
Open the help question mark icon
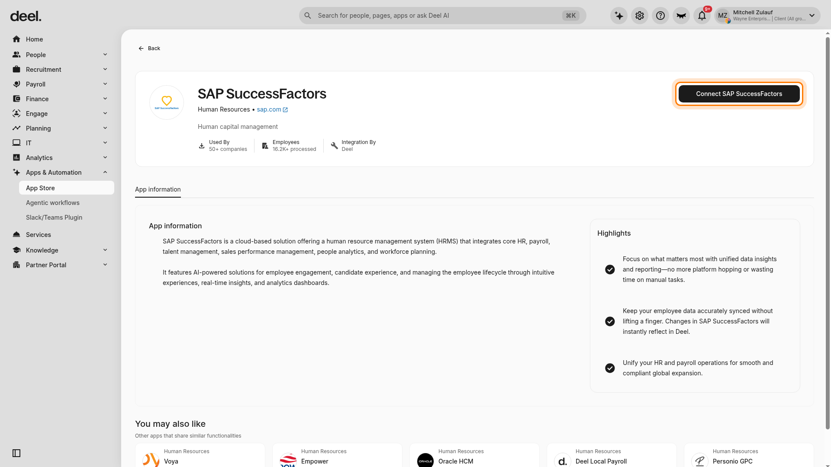660,16
